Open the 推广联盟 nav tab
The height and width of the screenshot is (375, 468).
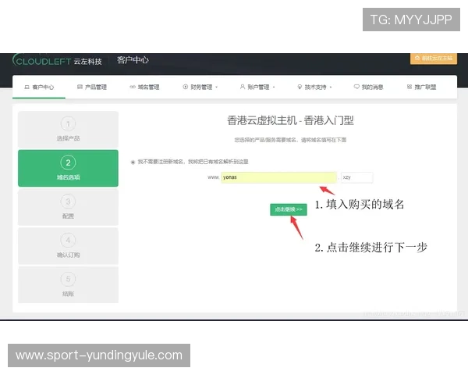tap(421, 87)
